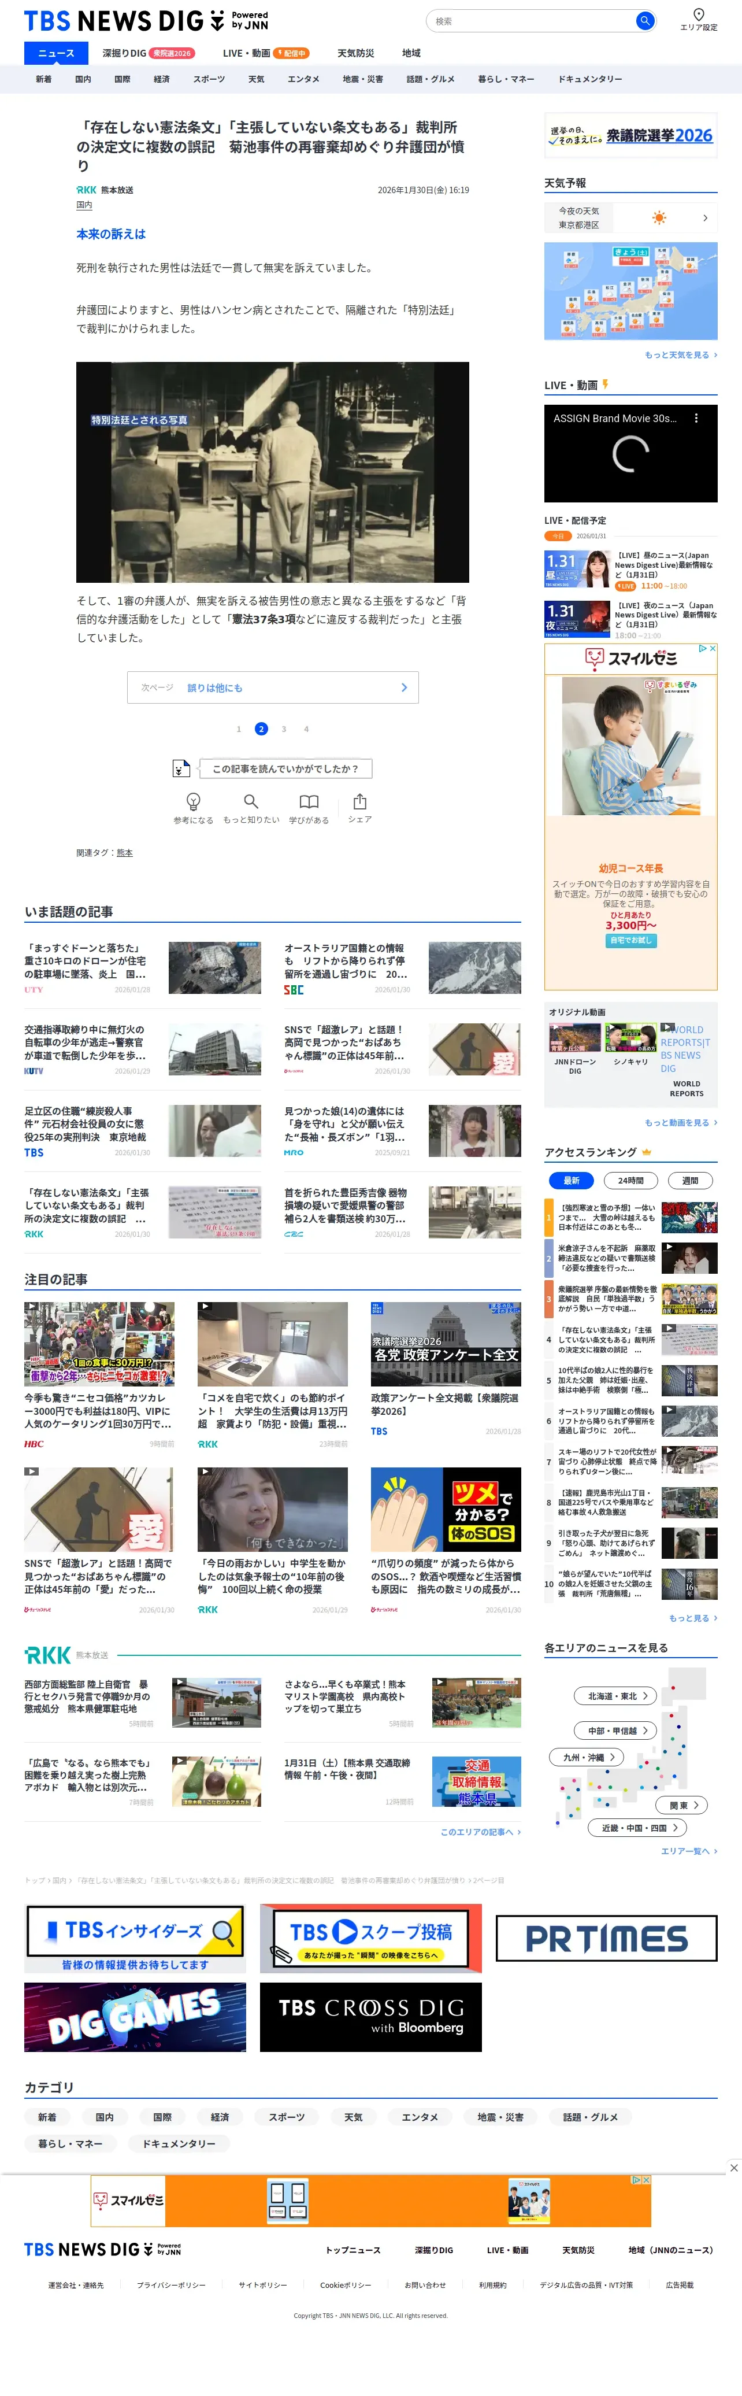Click the 国内 category tag under the byline
This screenshot has height=2396, width=742.
[x=84, y=205]
